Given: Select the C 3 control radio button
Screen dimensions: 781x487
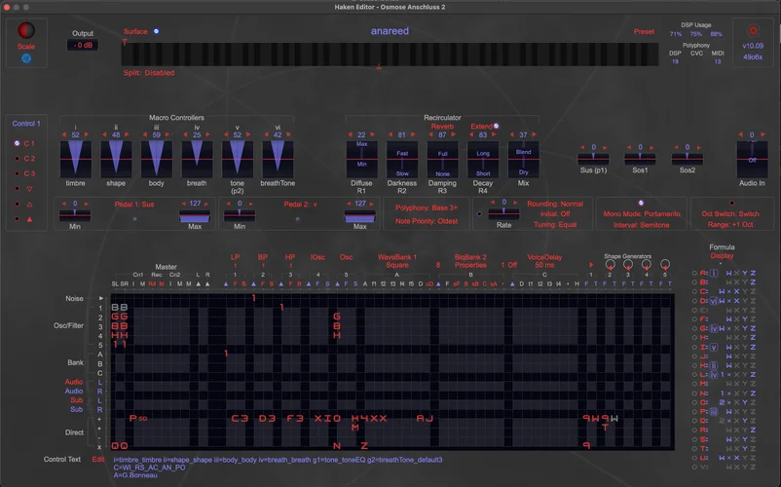Looking at the screenshot, I should click(18, 173).
